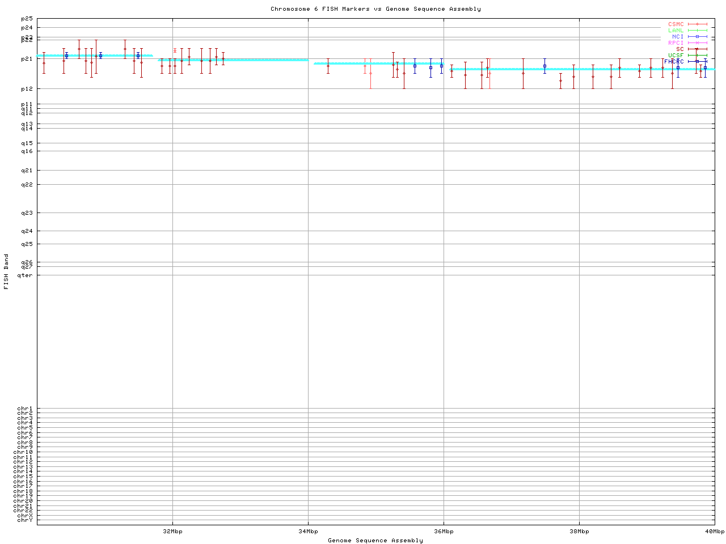This screenshot has height=544, width=726.
Task: Click the chart title 'Chromosome 6 FISH Markers'
Action: (375, 9)
